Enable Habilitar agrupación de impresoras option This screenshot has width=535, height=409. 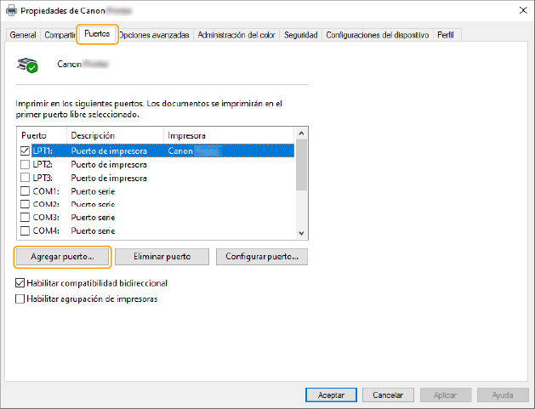click(x=20, y=298)
